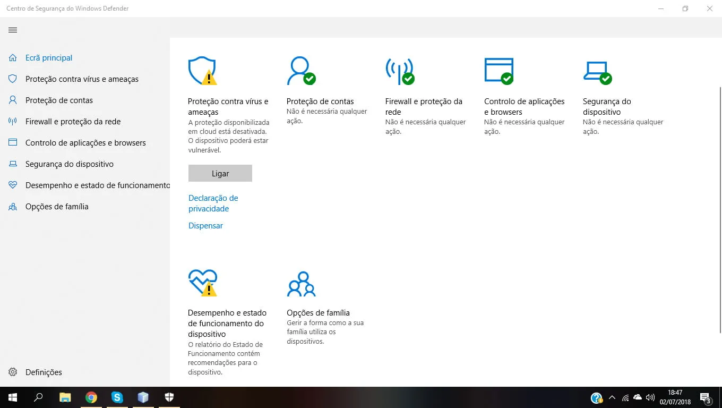
Task: Open Skype from the taskbar
Action: [x=117, y=397]
